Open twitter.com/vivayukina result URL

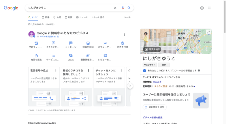click(42, 123)
